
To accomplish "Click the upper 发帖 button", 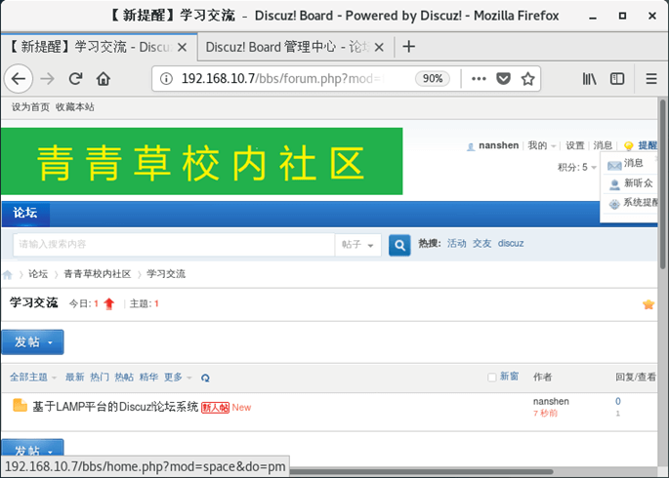I will coord(33,342).
